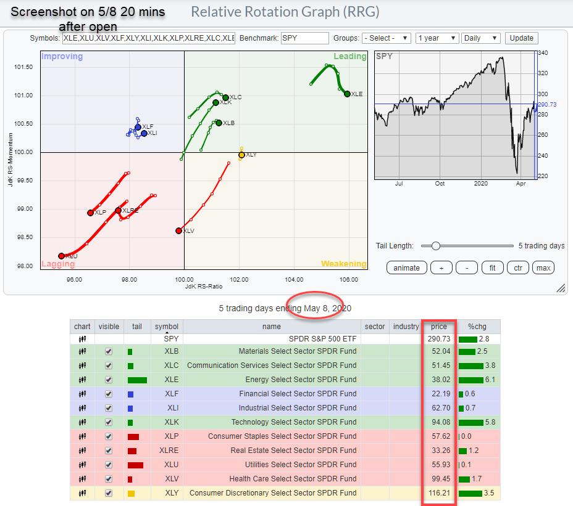Open the chart icon in XLF row
Screen dimensions: 573x506
point(82,394)
